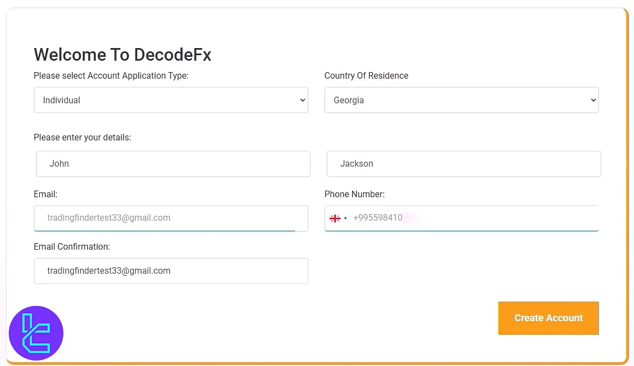The height and width of the screenshot is (366, 634).
Task: Open the Country Of Residence dropdown
Action: [x=461, y=100]
